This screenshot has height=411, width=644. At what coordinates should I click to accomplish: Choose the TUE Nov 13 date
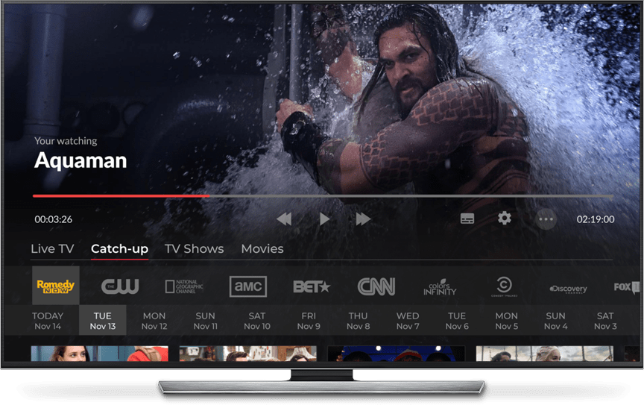point(103,321)
